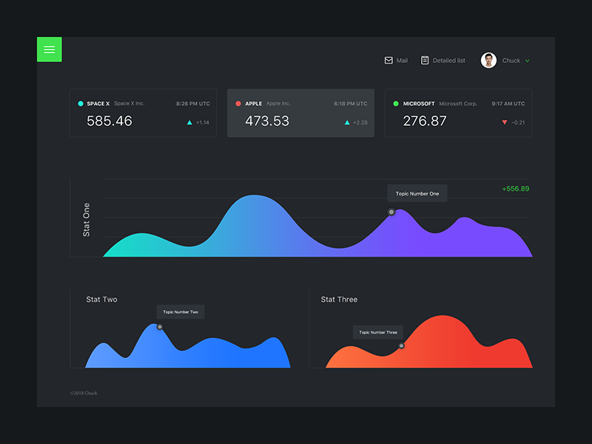The image size is (592, 444).
Task: Click the green dot beside MICROSOFT
Action: tap(396, 104)
